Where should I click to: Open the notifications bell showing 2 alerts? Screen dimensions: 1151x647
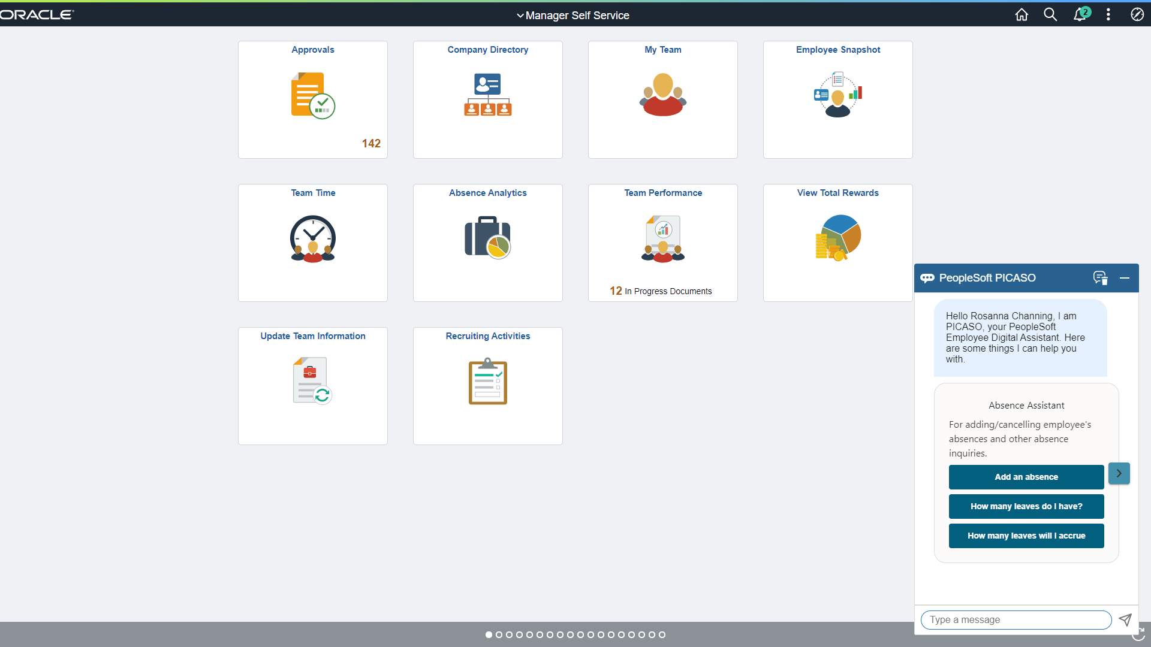tap(1079, 14)
